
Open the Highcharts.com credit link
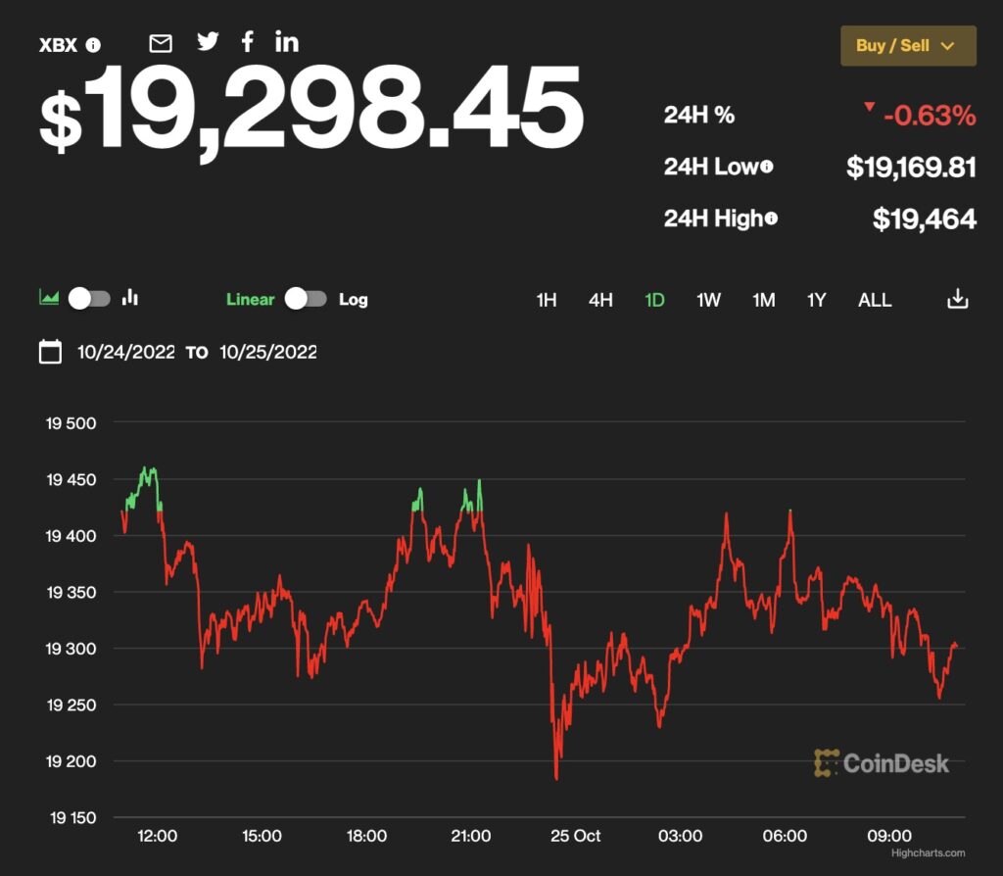pyautogui.click(x=928, y=852)
